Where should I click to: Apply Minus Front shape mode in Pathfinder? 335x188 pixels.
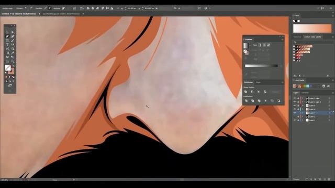pos(252,92)
